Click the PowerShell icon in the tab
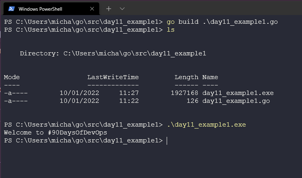Image resolution: width=302 pixels, height=178 pixels. click(12, 9)
